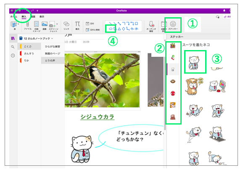The width and height of the screenshot is (243, 170).
Task: Show notebooks list sidebar icon
Action: [13, 38]
